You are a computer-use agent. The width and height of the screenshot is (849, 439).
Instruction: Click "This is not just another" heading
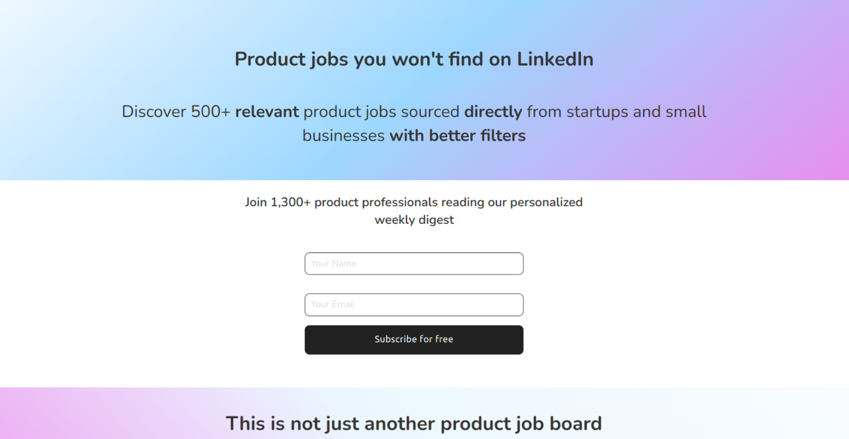(x=330, y=424)
